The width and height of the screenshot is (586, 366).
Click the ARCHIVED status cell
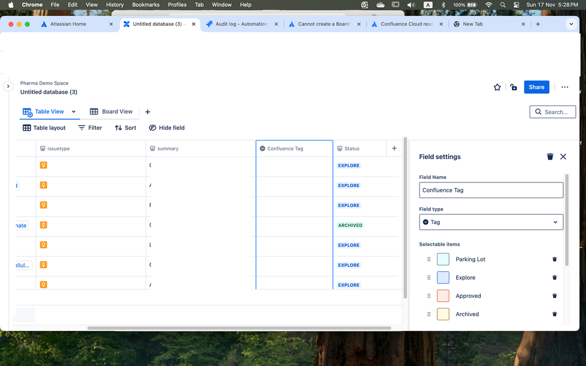[350, 225]
